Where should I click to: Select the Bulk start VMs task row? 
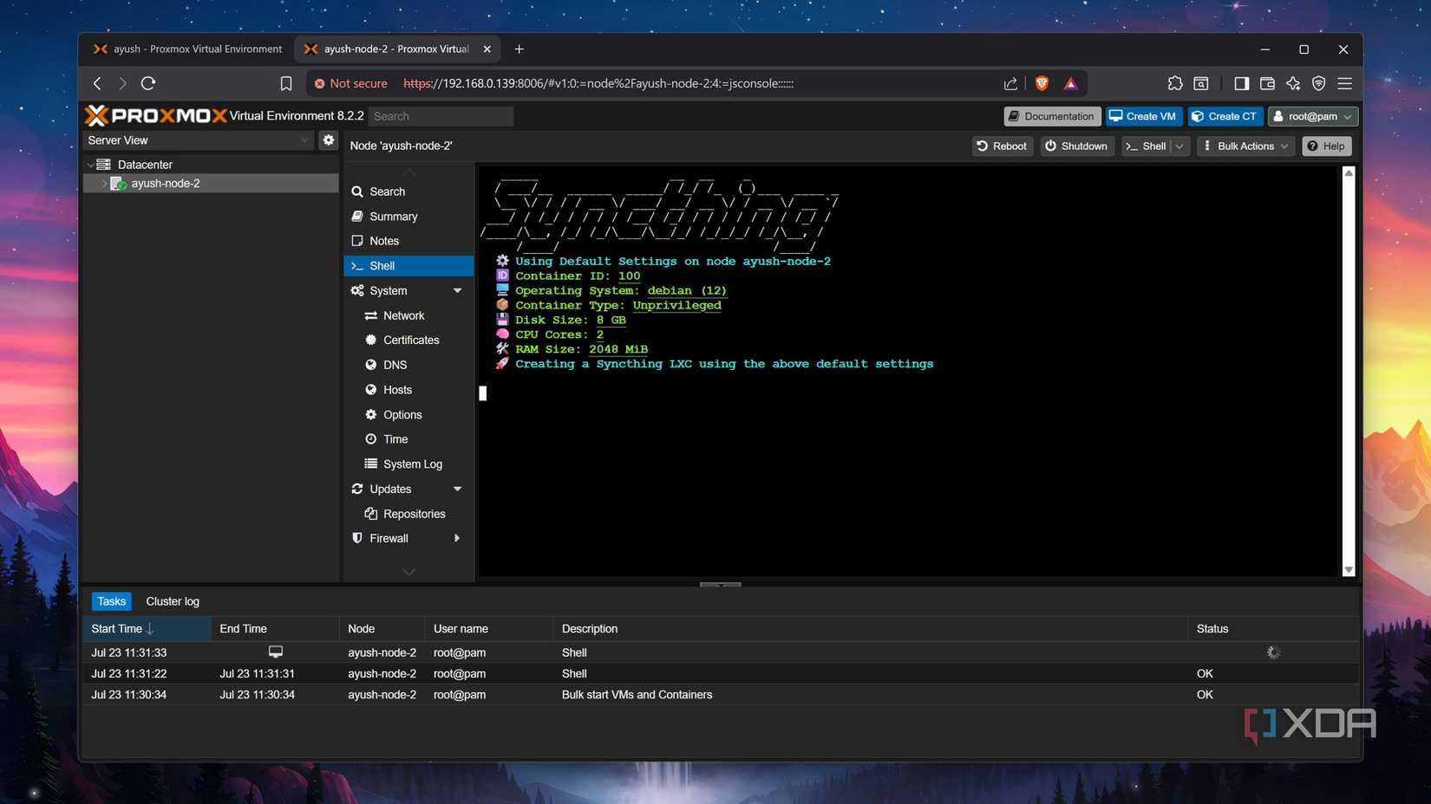[720, 695]
